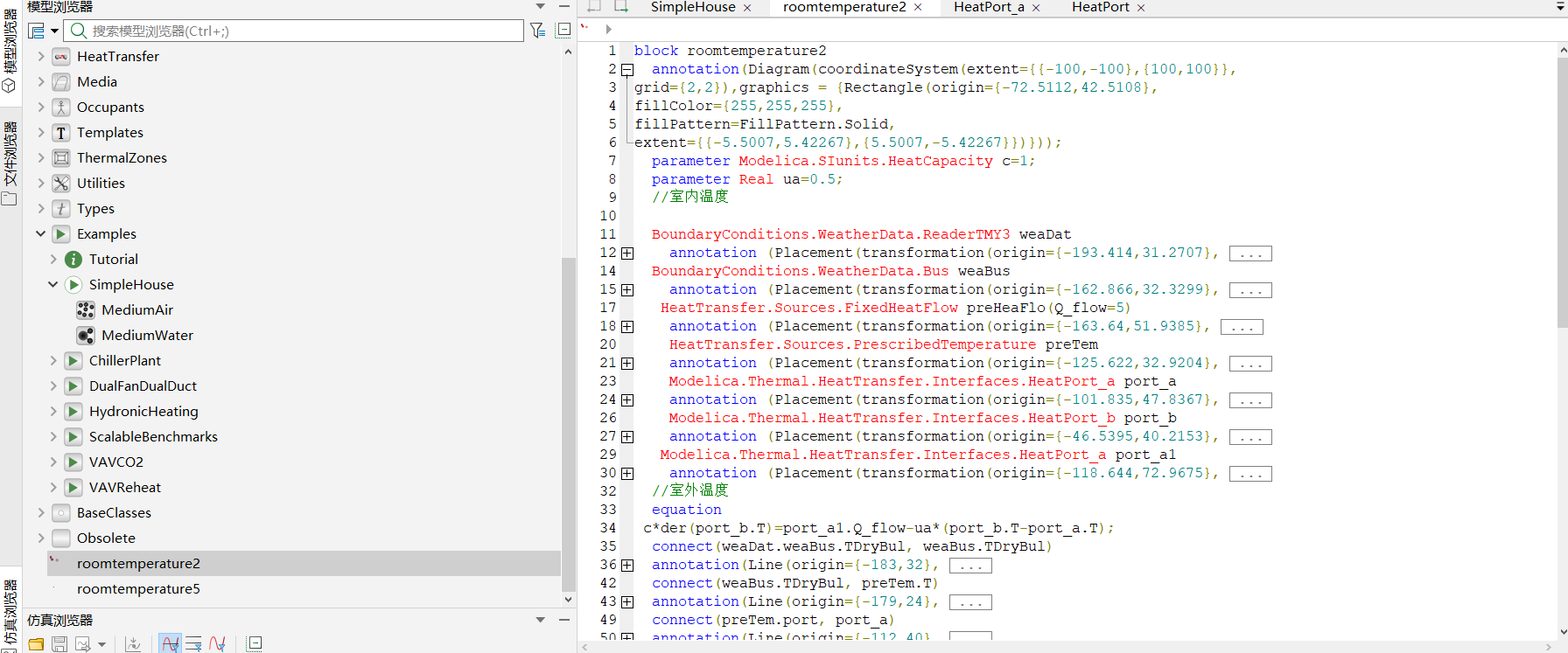Collapse the annotation fold at line 2
Viewport: 1568px width, 653px height.
click(x=627, y=70)
